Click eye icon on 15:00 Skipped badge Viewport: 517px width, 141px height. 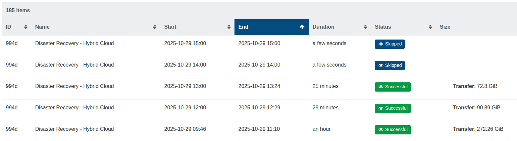coord(381,44)
